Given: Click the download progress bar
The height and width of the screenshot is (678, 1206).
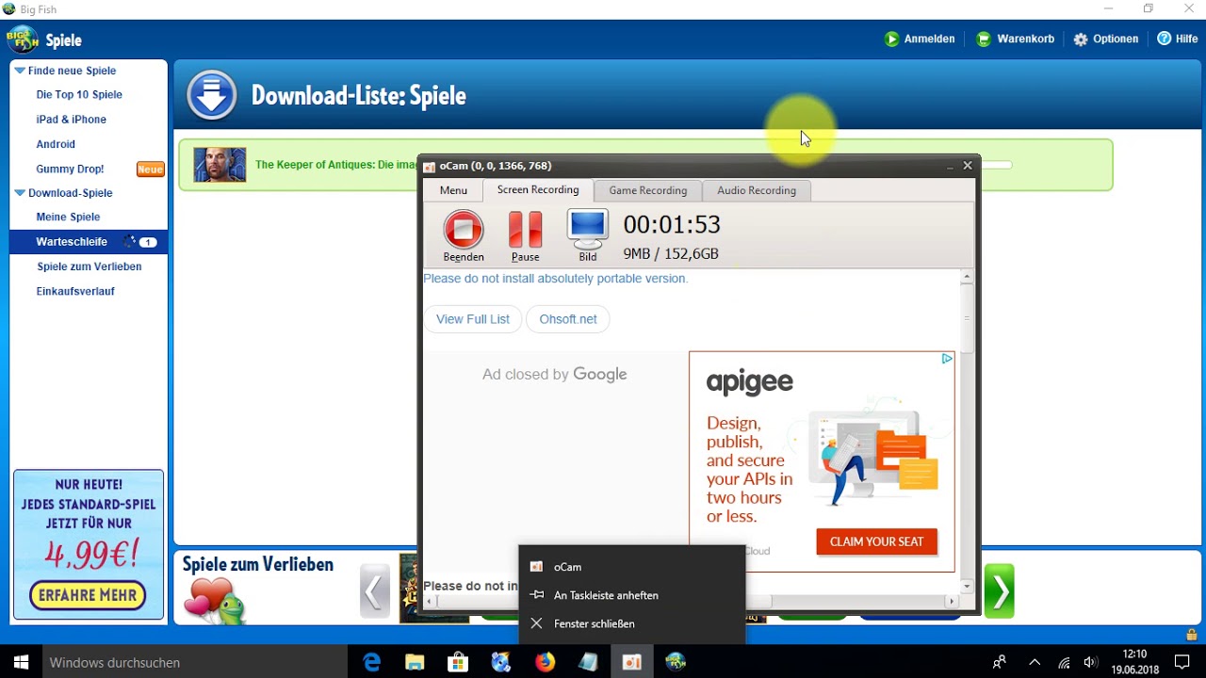Looking at the screenshot, I should 996,165.
